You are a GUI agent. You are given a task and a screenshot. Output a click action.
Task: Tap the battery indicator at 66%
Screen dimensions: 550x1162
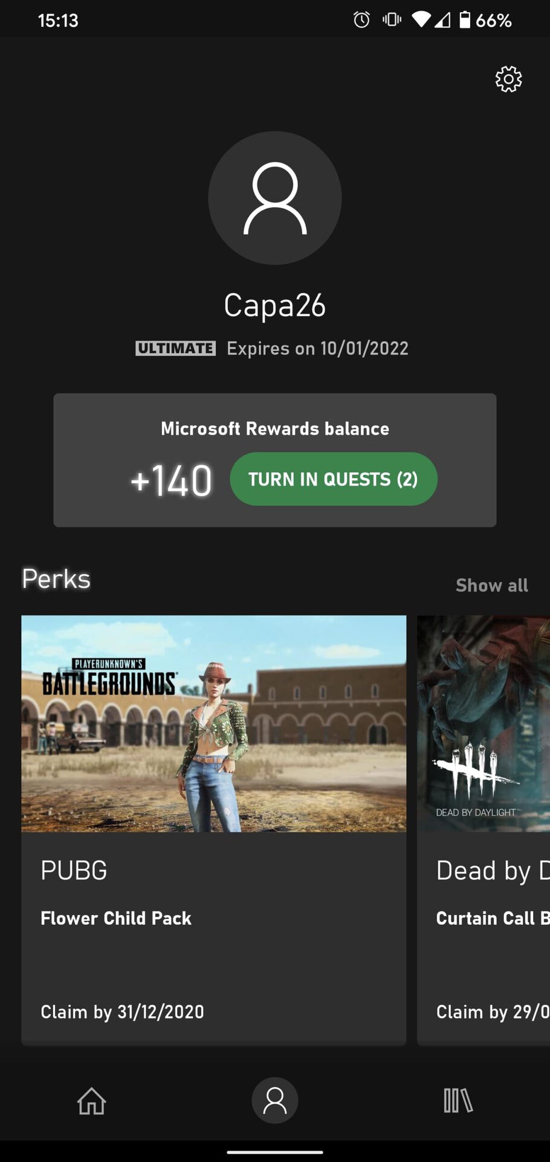pyautogui.click(x=485, y=20)
